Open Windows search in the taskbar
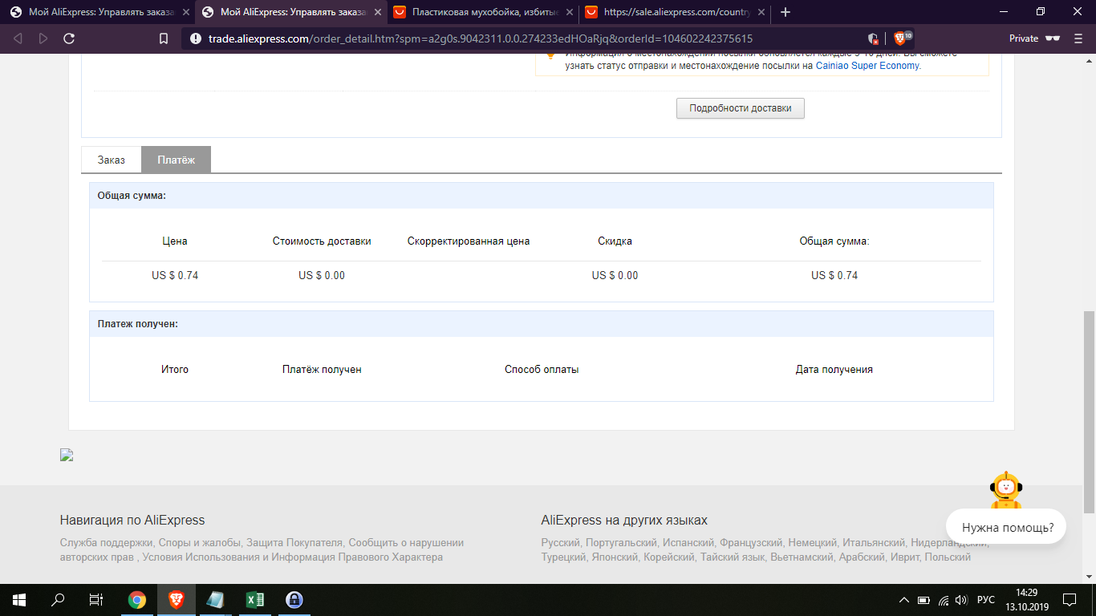This screenshot has width=1096, height=616. [x=58, y=599]
